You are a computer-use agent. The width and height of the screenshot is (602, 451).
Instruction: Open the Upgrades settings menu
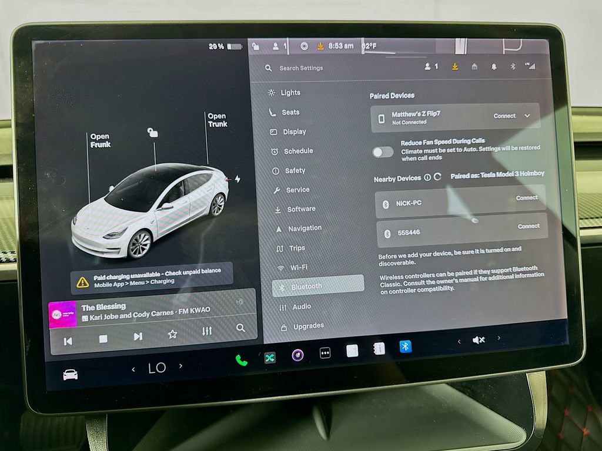(x=303, y=327)
